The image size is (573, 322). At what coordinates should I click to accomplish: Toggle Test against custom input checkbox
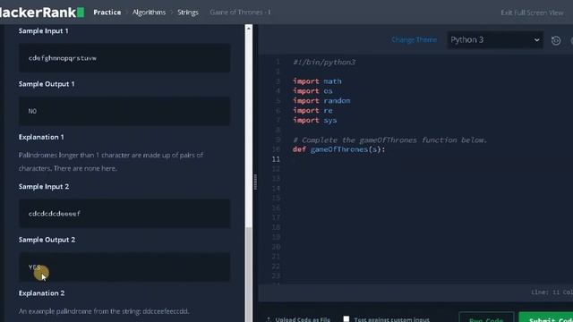(x=346, y=318)
